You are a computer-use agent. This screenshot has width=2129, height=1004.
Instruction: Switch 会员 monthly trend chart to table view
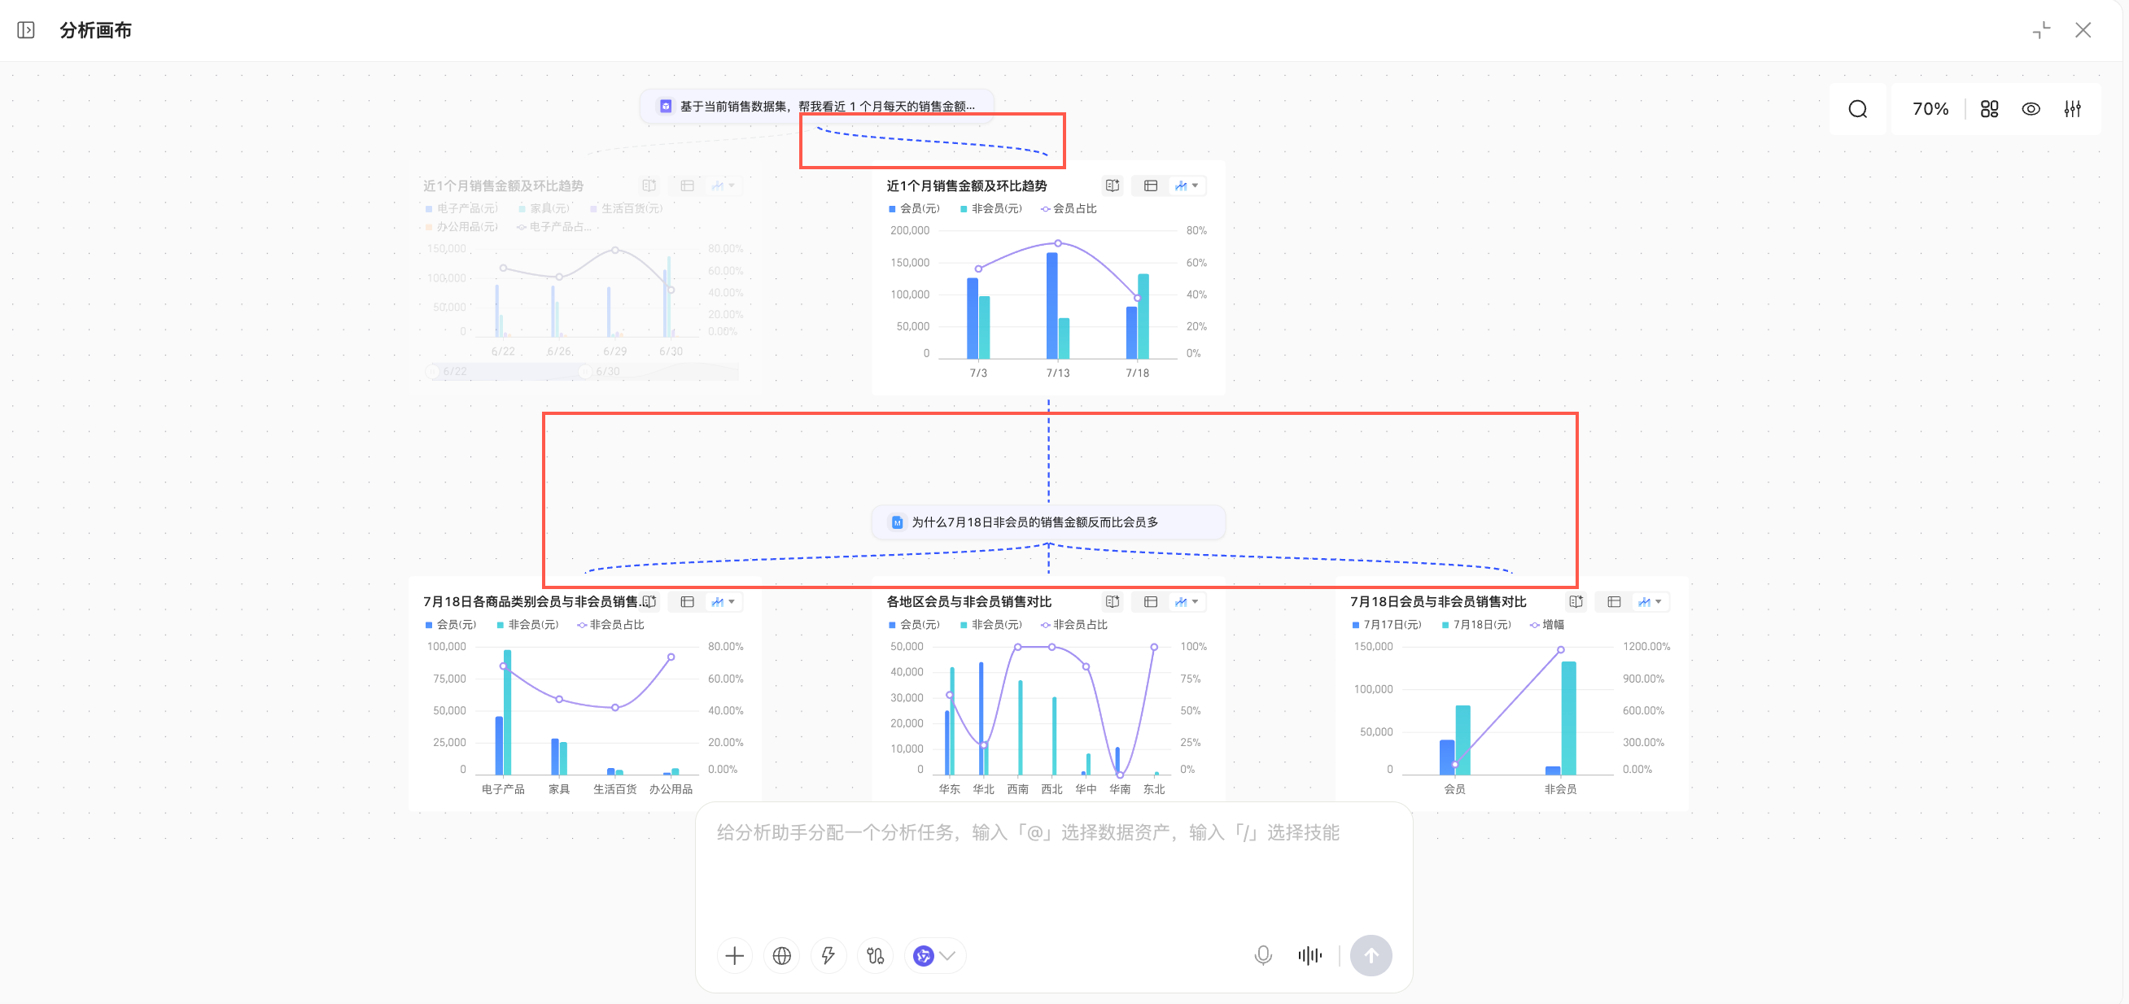[x=1150, y=186]
